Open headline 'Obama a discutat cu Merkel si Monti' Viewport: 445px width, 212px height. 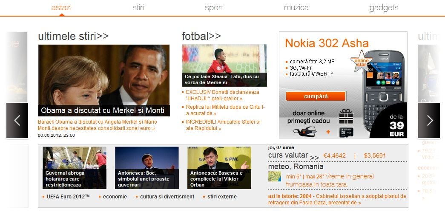pyautogui.click(x=103, y=110)
